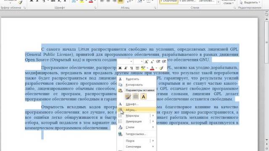Image resolution: width=269 pixels, height=151 pixels.
Task: Open the mini toolbar font name dropdown
Action: click(131, 62)
